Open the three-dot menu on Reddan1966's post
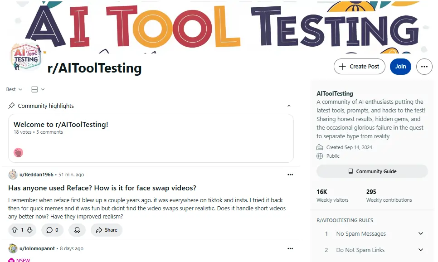The width and height of the screenshot is (438, 262). tap(290, 175)
